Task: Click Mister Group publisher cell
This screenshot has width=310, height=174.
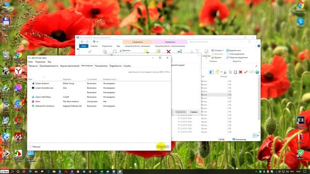Action: (68, 84)
